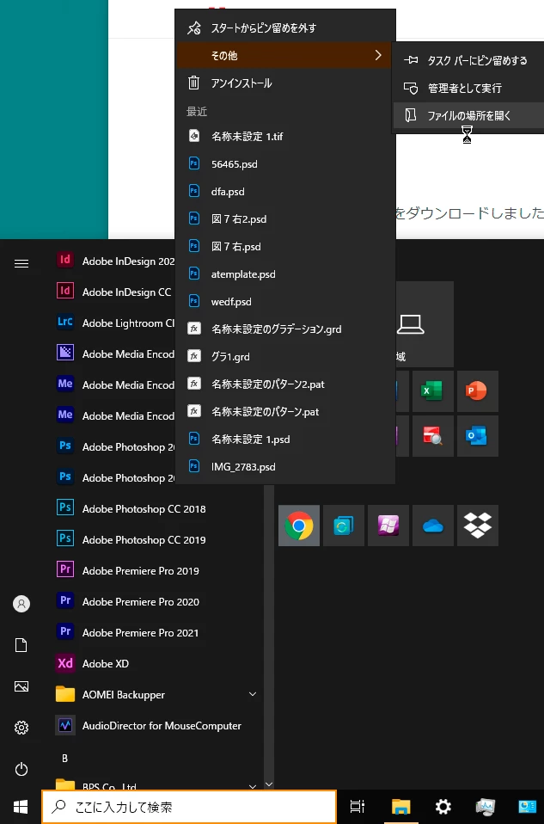Open Task View on the taskbar
The image size is (544, 824).
pyautogui.click(x=358, y=807)
